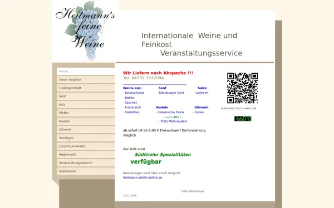
Task: Click the Tel. 04755 3337594 phone number
Action: point(144,78)
